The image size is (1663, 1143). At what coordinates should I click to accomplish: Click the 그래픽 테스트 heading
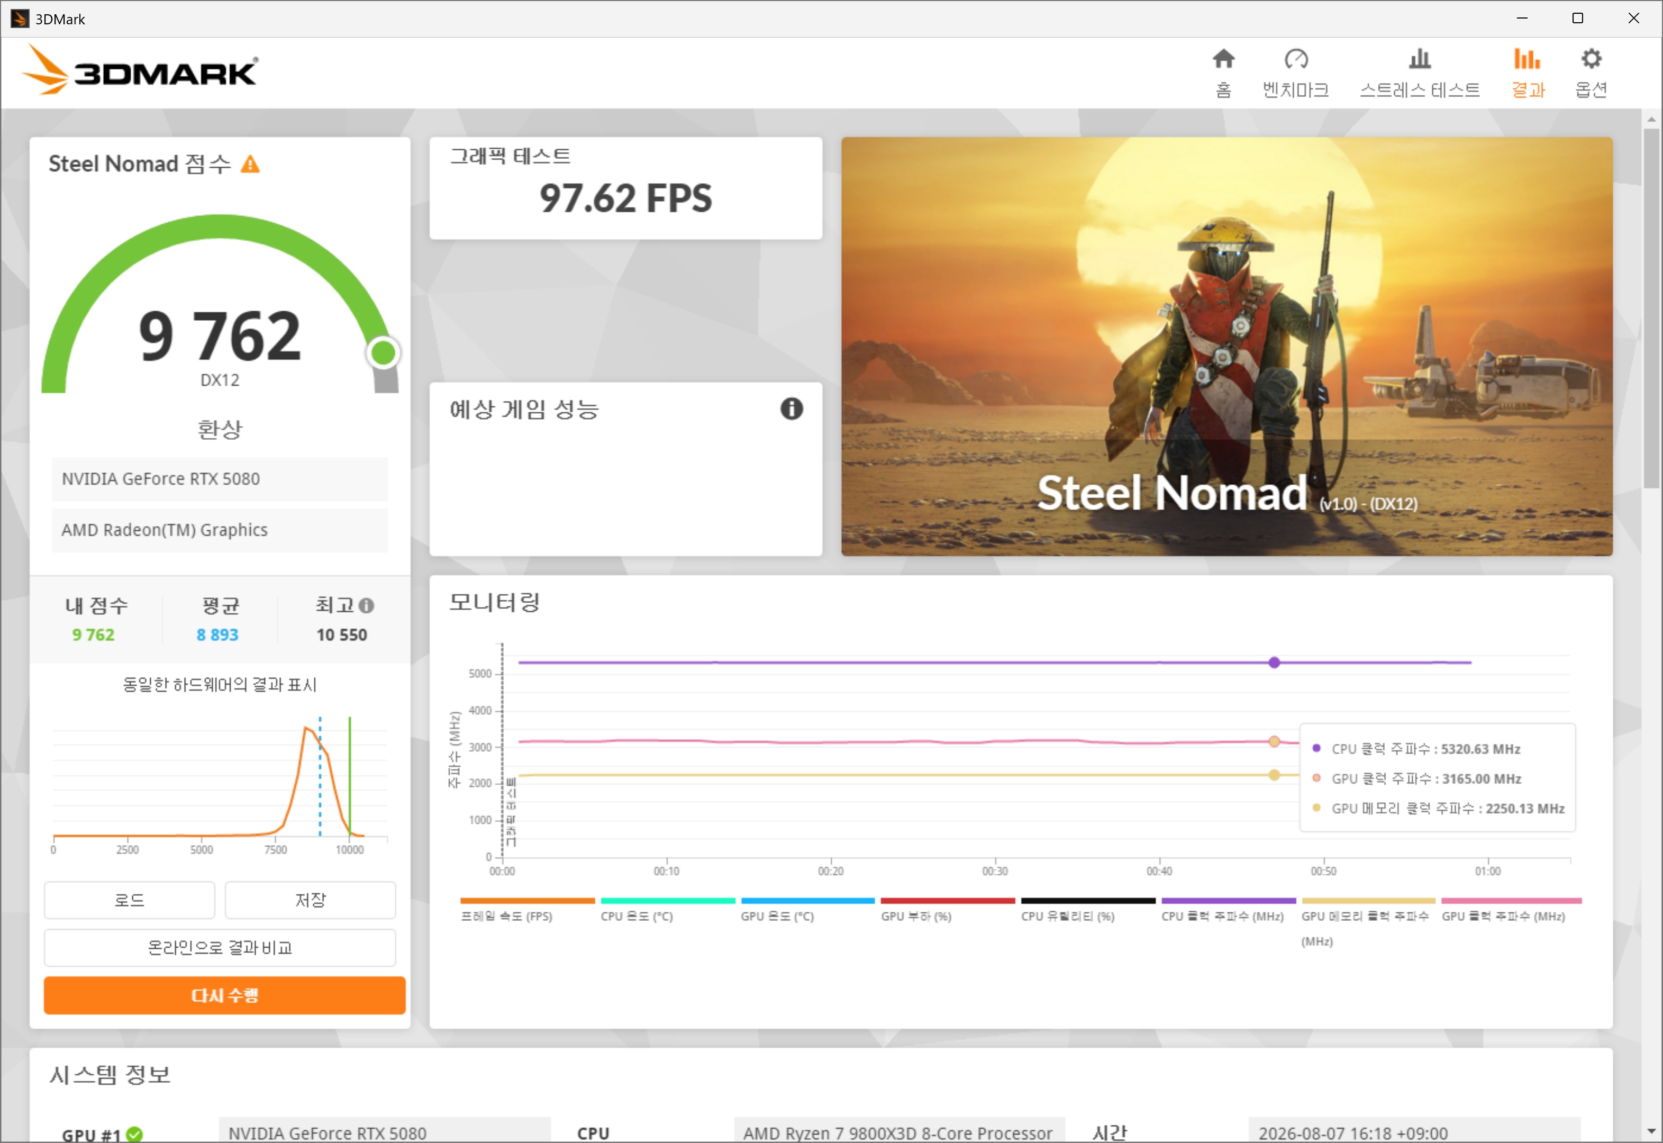tap(510, 156)
